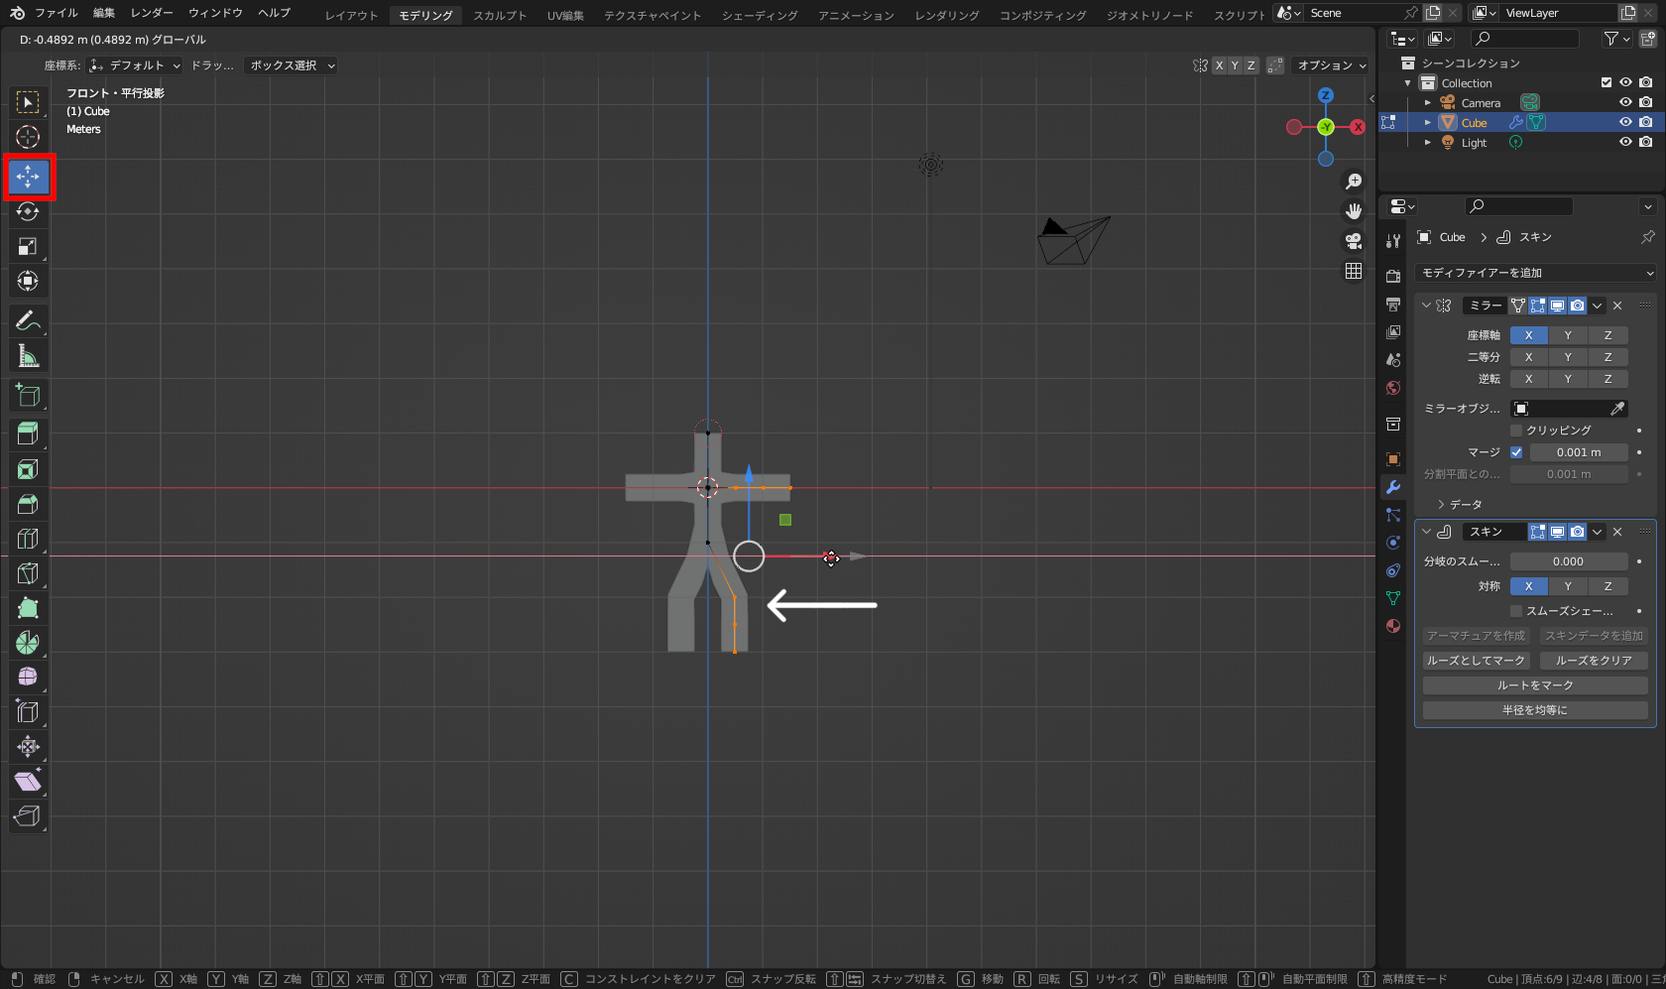1666x989 pixels.
Task: Open the ボックス選択 dropdown
Action: pos(293,65)
